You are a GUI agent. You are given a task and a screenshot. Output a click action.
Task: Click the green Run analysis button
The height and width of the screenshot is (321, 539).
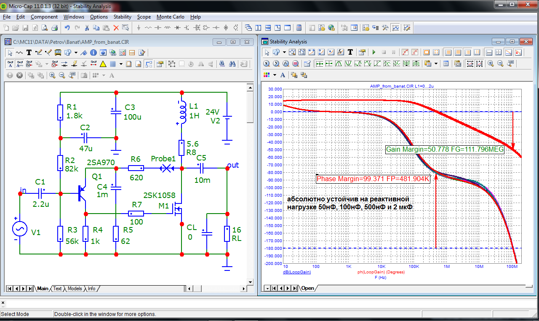point(374,53)
